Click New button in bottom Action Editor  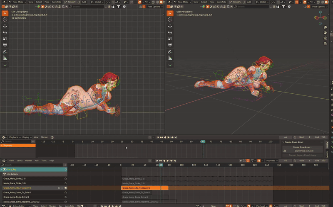[x=214, y=206]
